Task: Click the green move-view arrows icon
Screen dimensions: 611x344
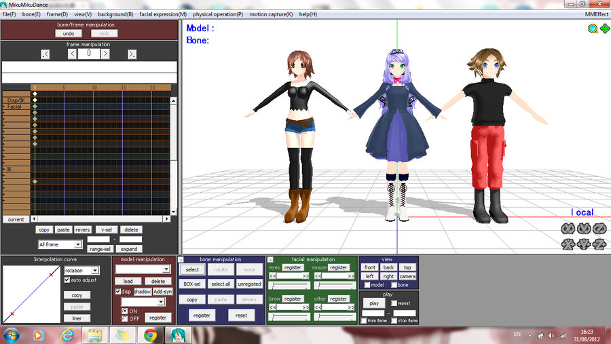Action: (x=605, y=28)
